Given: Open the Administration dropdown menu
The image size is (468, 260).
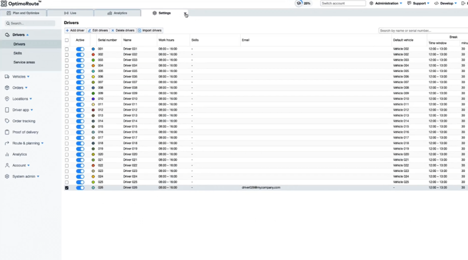Looking at the screenshot, I should (x=386, y=3).
